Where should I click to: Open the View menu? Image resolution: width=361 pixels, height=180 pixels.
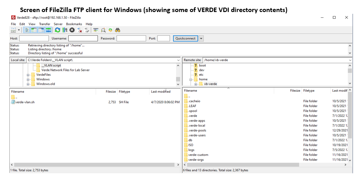point(32,24)
